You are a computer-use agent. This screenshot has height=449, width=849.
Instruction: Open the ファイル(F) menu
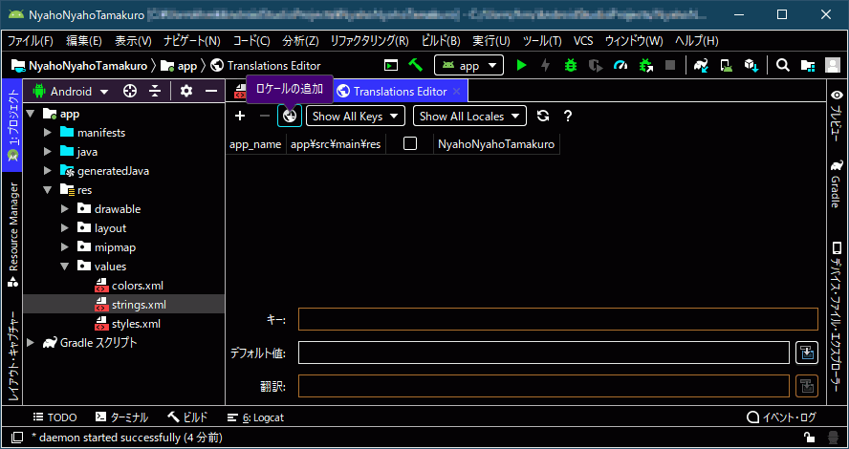(x=31, y=41)
